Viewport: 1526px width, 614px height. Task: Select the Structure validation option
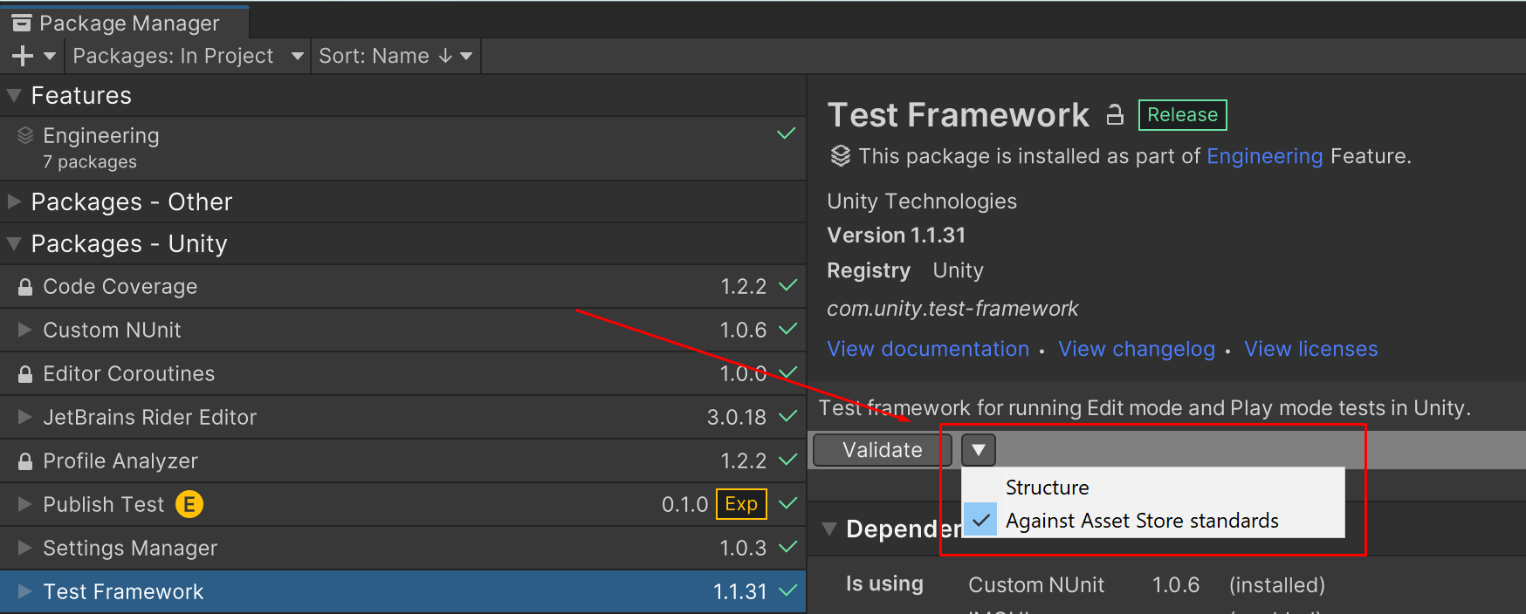click(x=1047, y=488)
